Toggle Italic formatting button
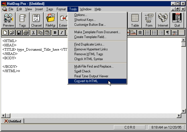Screen dimensions: 187x132 click(62, 33)
